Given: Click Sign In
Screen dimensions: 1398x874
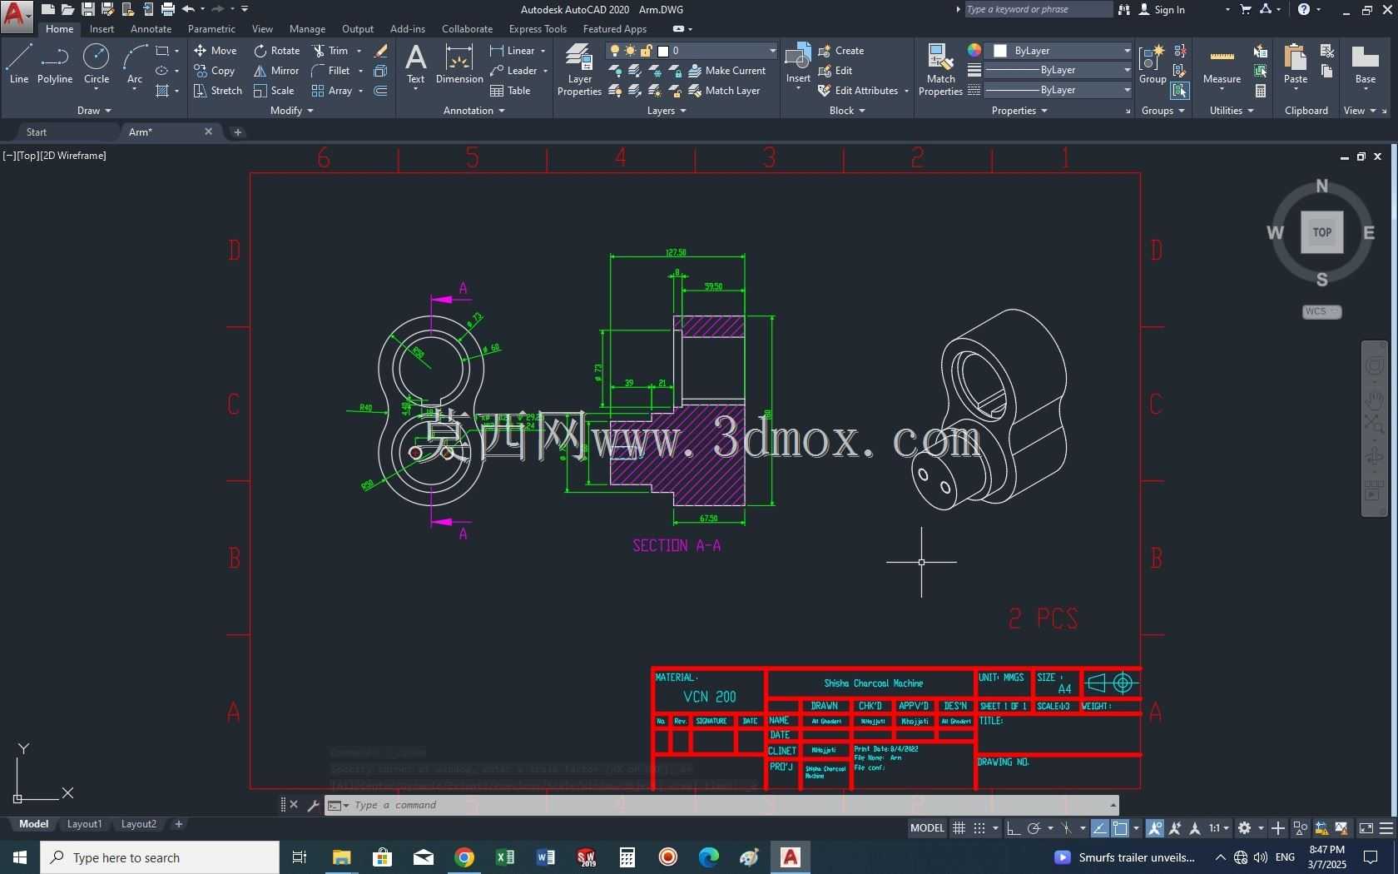Looking at the screenshot, I should pyautogui.click(x=1162, y=10).
